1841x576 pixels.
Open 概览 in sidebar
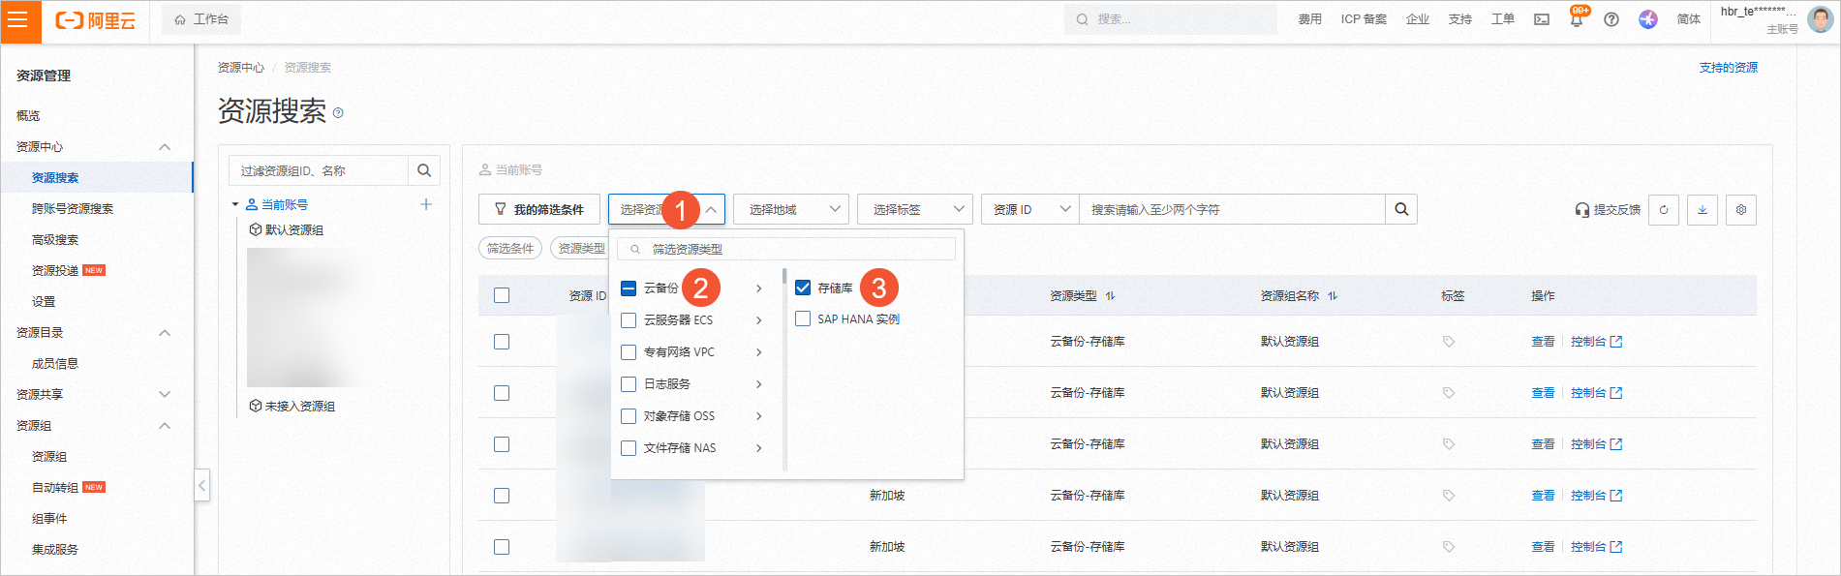coord(28,116)
